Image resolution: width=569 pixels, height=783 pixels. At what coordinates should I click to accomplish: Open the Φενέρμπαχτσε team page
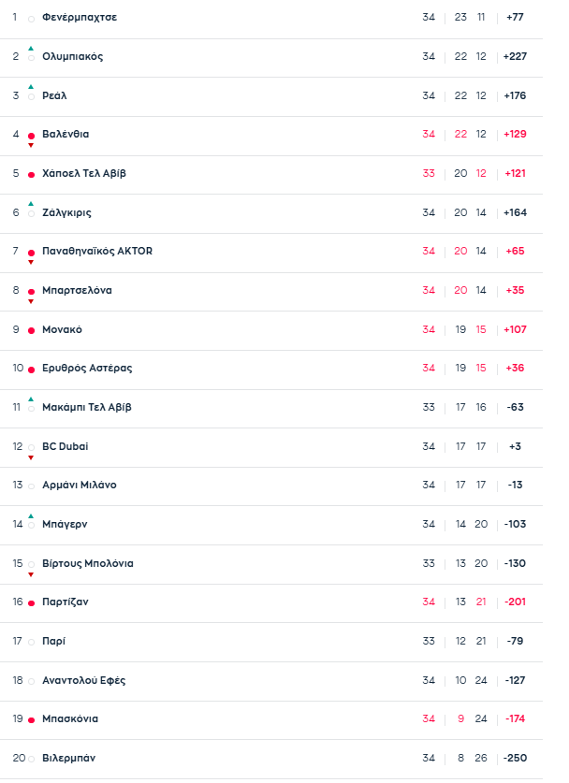coord(80,18)
